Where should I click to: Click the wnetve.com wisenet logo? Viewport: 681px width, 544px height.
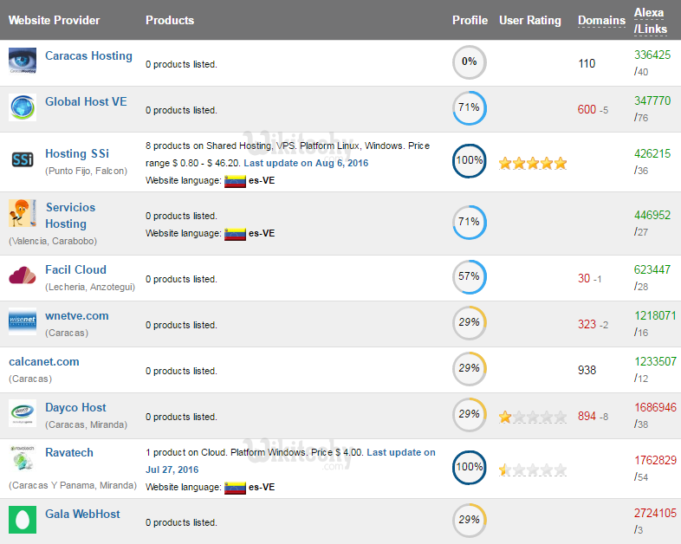(x=23, y=322)
